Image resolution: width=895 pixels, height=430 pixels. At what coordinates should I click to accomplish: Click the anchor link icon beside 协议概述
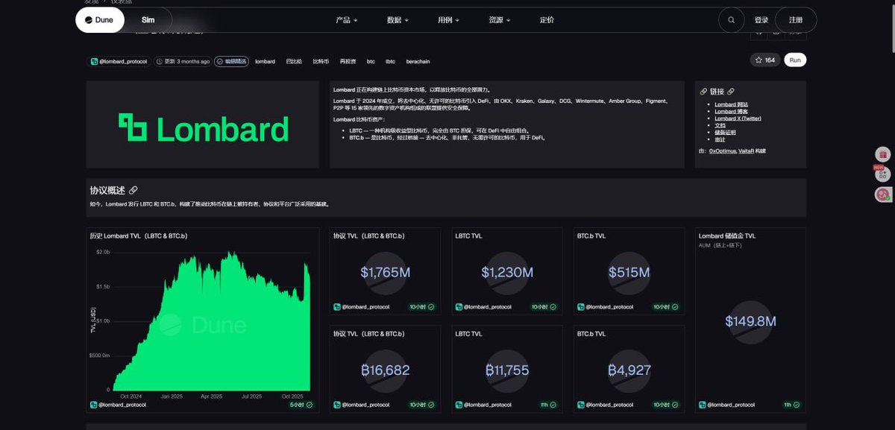[133, 190]
